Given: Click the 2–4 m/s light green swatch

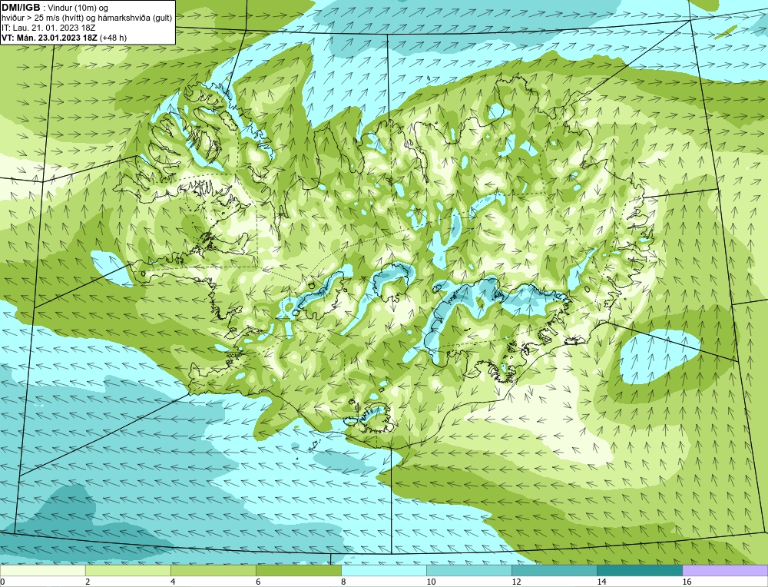Looking at the screenshot, I should (x=127, y=570).
